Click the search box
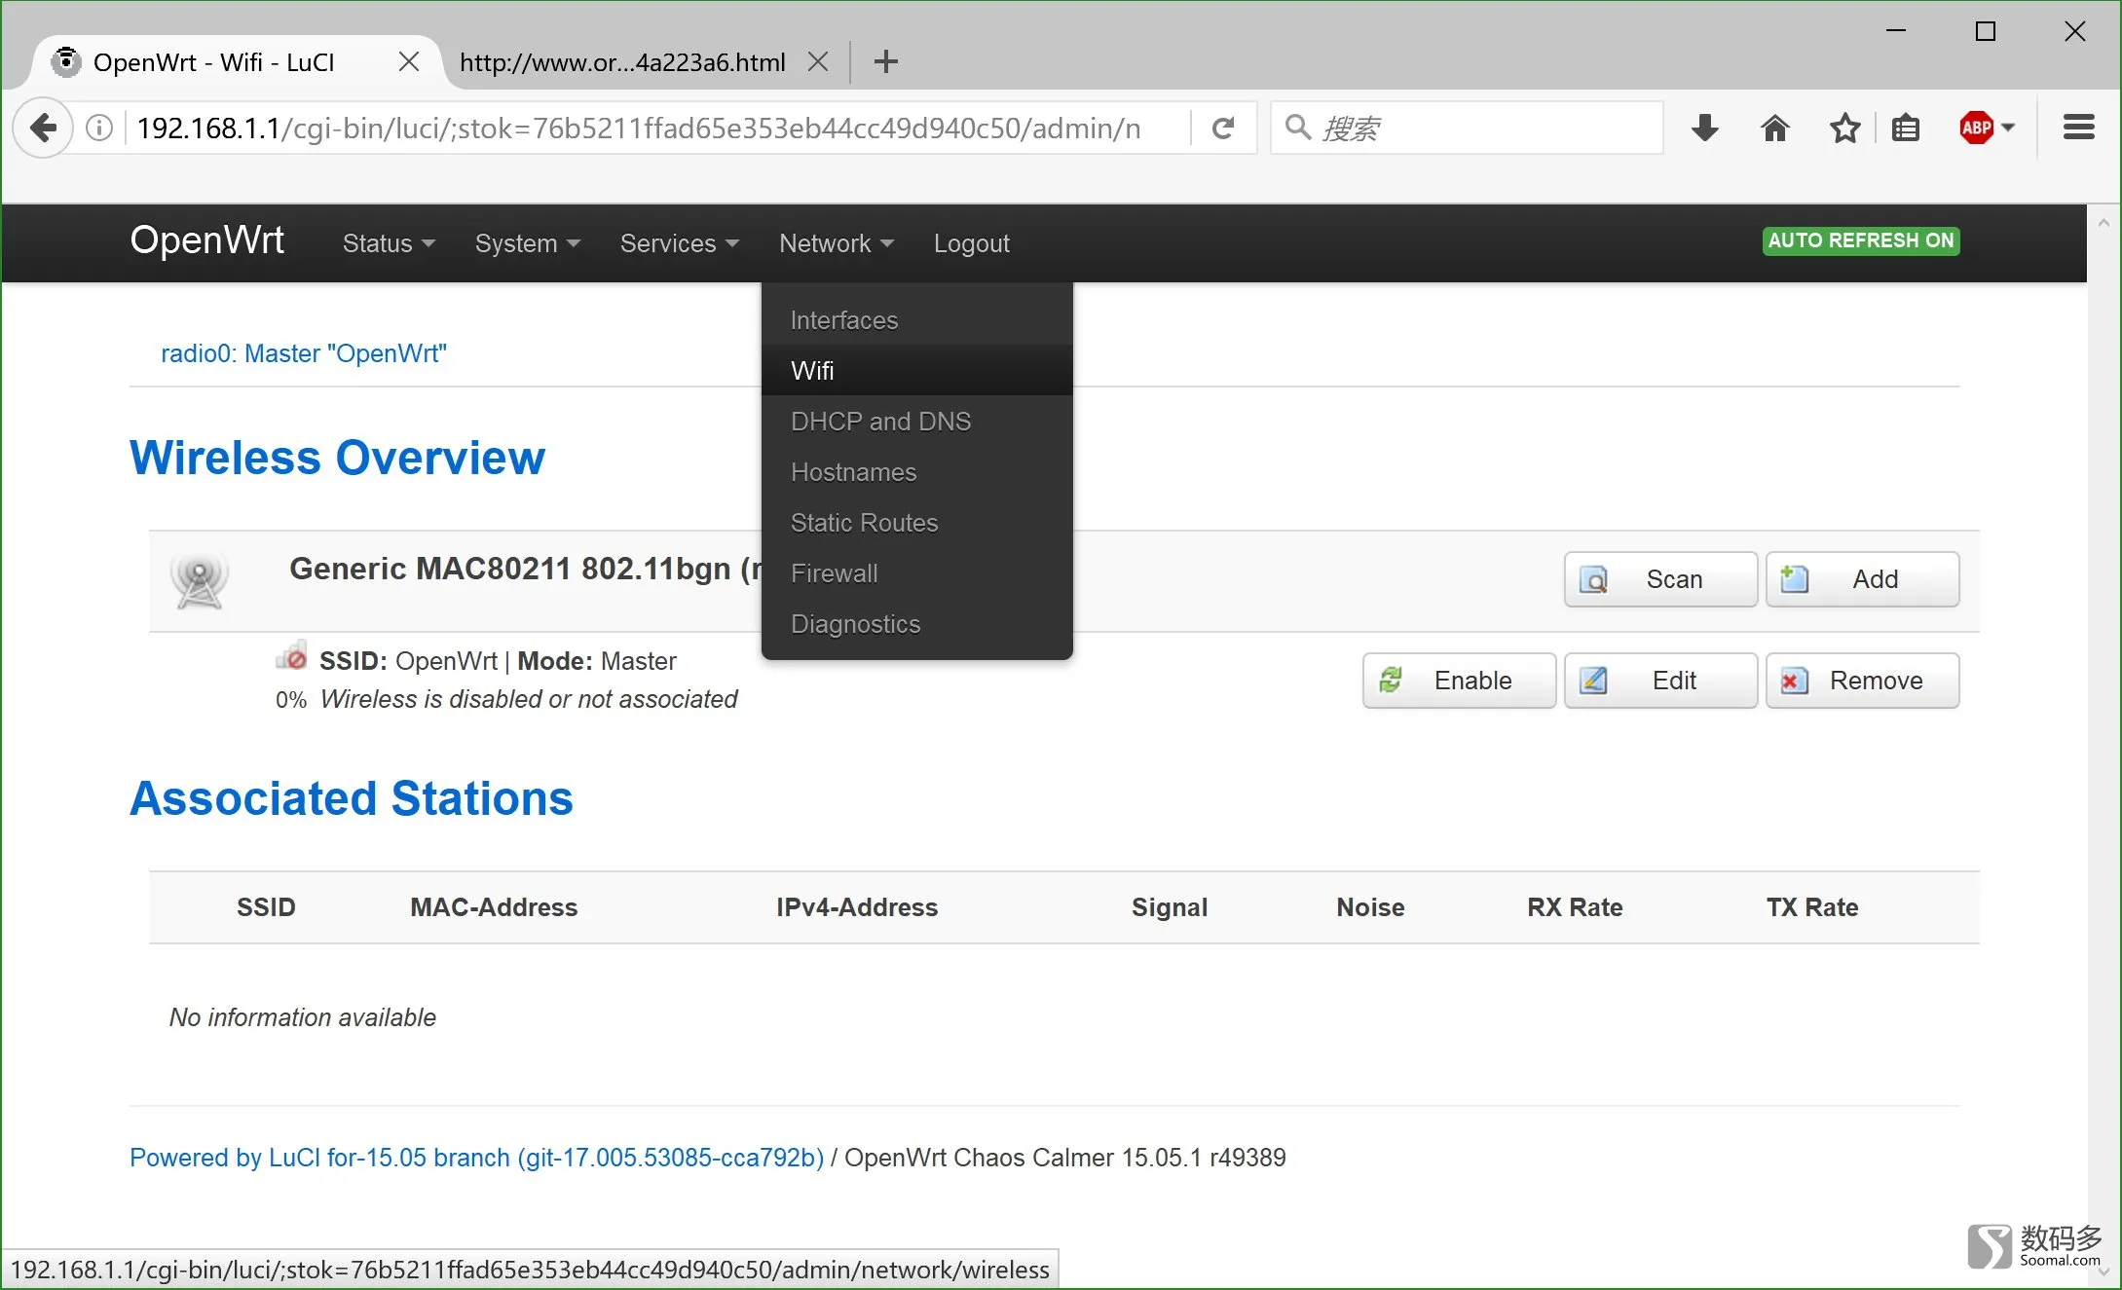 [x=1466, y=128]
